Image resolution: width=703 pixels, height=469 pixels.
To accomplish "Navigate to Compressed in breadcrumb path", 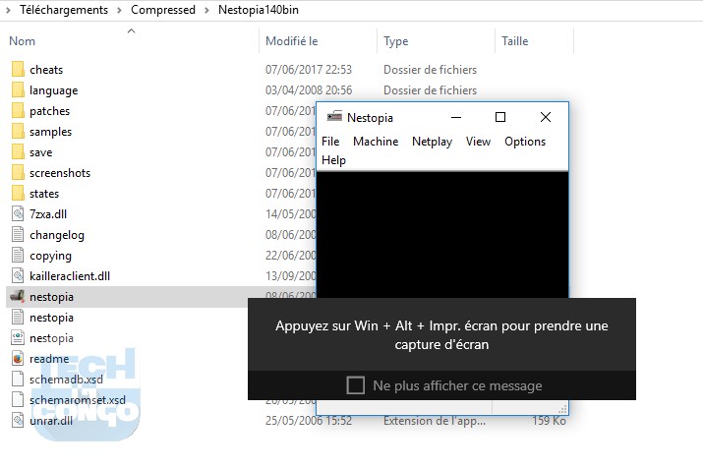I will coord(163,10).
